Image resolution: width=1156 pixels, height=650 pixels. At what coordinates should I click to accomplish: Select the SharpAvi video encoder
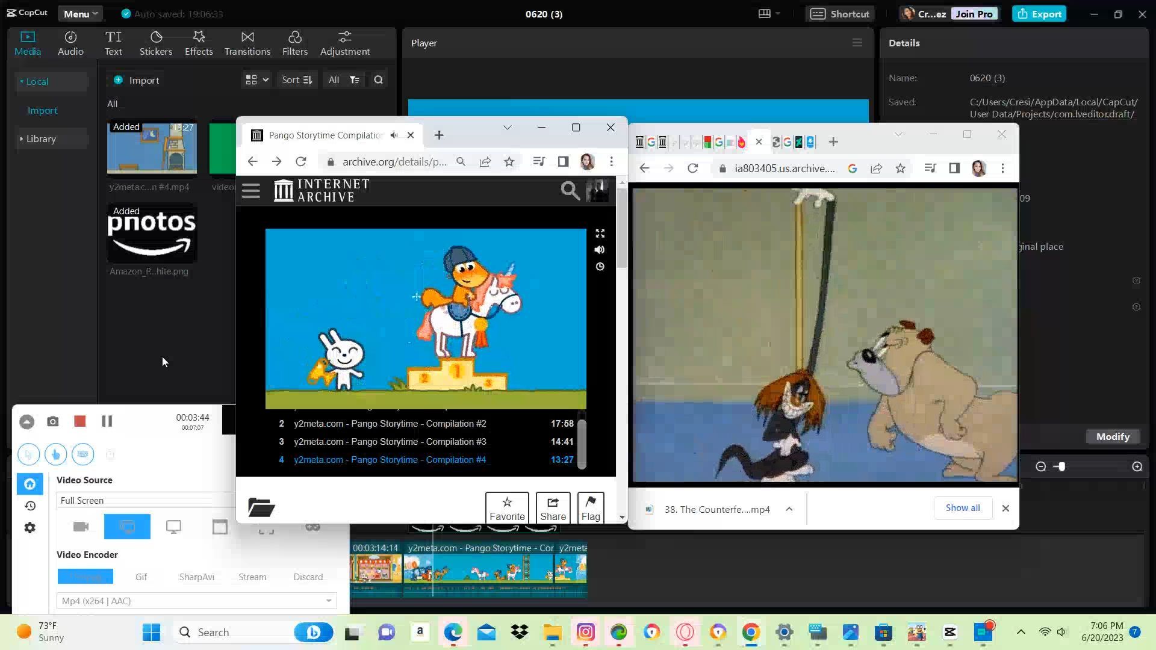click(196, 577)
